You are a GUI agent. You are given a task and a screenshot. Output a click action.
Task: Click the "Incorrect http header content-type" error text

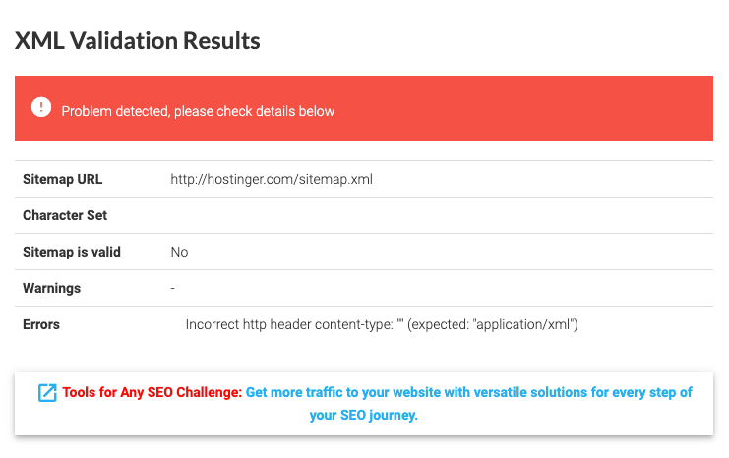pyautogui.click(x=288, y=324)
